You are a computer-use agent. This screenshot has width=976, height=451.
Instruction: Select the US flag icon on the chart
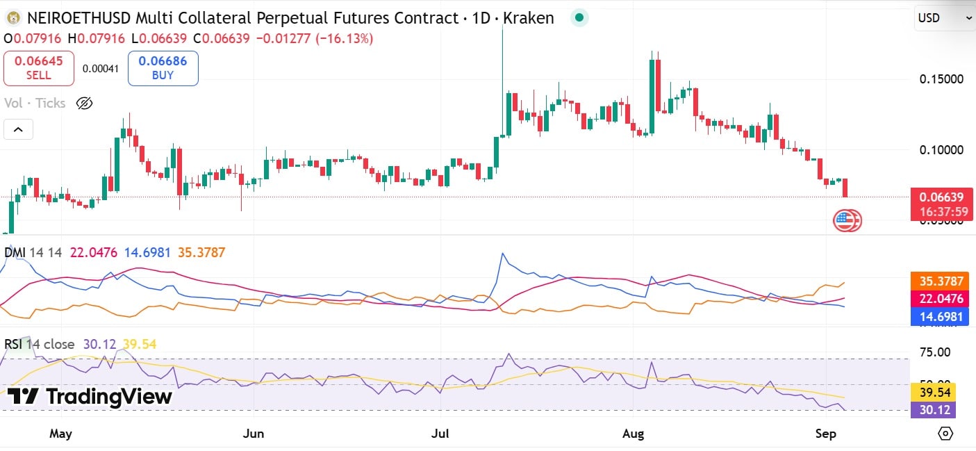(847, 220)
